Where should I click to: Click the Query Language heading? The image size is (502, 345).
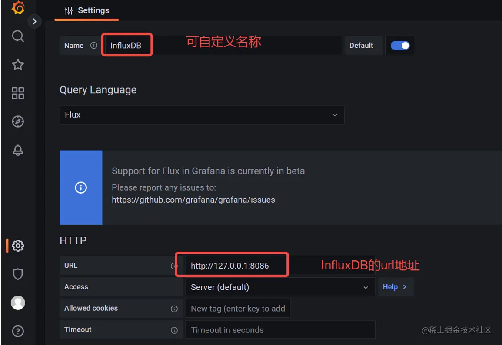pos(98,90)
